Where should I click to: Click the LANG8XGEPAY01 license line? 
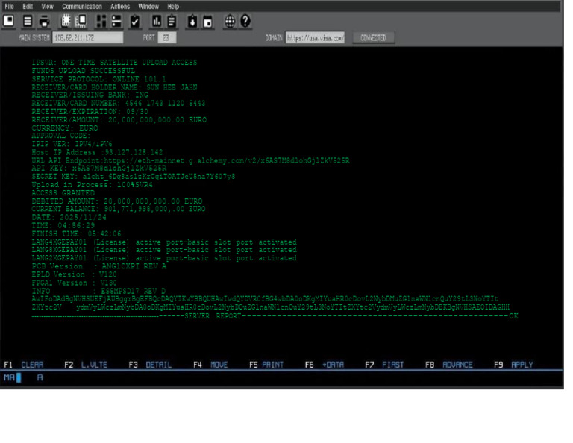pos(164,250)
